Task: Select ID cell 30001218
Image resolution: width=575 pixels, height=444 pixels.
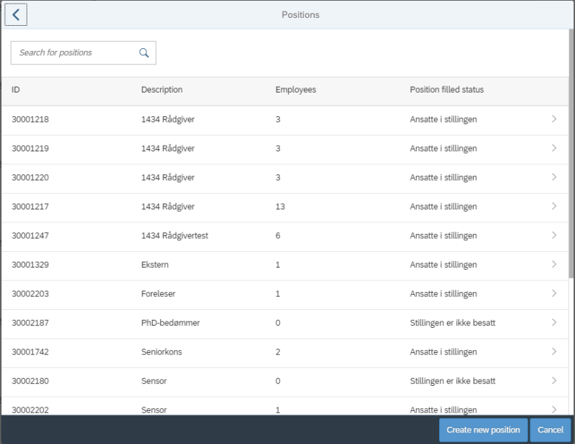Action: pyautogui.click(x=30, y=119)
